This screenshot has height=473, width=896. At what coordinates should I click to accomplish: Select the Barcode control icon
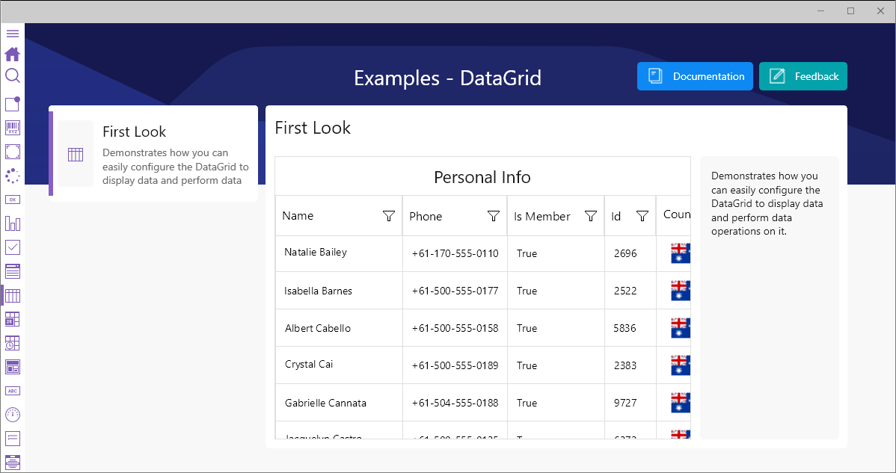(x=13, y=127)
